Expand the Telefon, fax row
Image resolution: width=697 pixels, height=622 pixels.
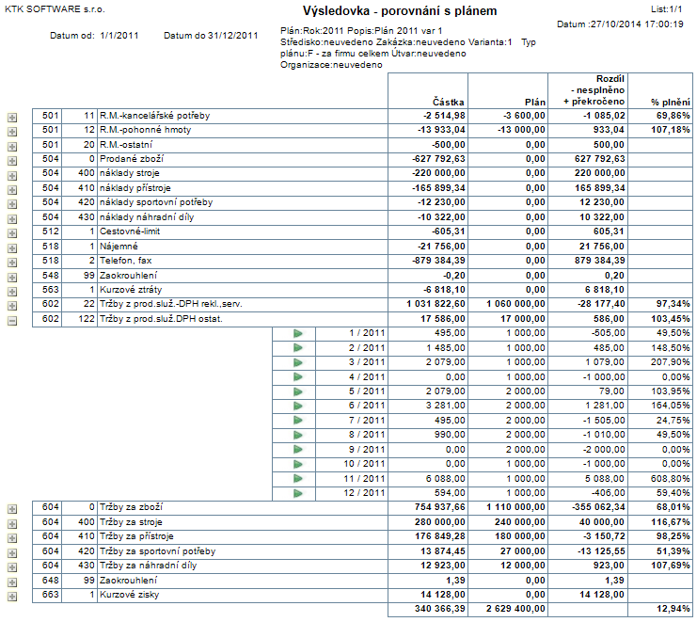click(12, 262)
